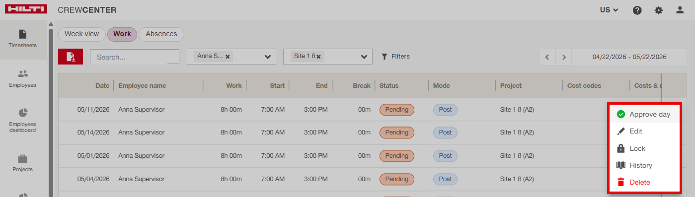Open the user profile icon
This screenshot has height=197, width=695.
click(680, 10)
